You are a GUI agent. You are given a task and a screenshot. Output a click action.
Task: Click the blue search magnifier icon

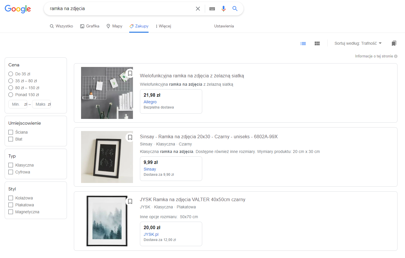pos(235,9)
